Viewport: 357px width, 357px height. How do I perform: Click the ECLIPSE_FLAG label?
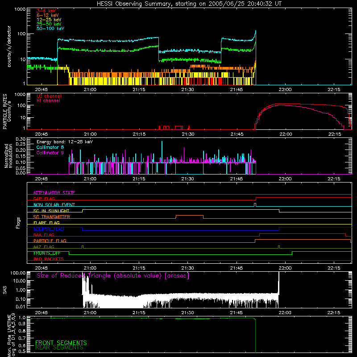tap(49, 229)
